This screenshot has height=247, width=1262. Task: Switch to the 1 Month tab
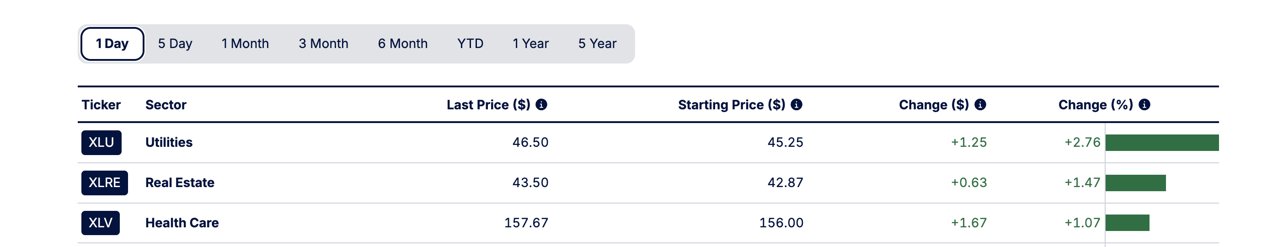pos(245,43)
